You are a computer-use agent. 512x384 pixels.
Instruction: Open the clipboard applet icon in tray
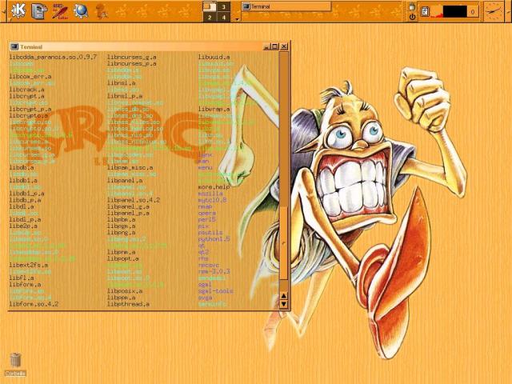tap(425, 12)
